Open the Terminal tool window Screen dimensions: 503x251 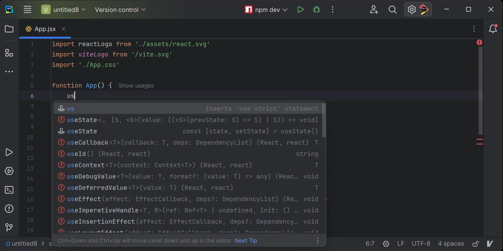(9, 190)
